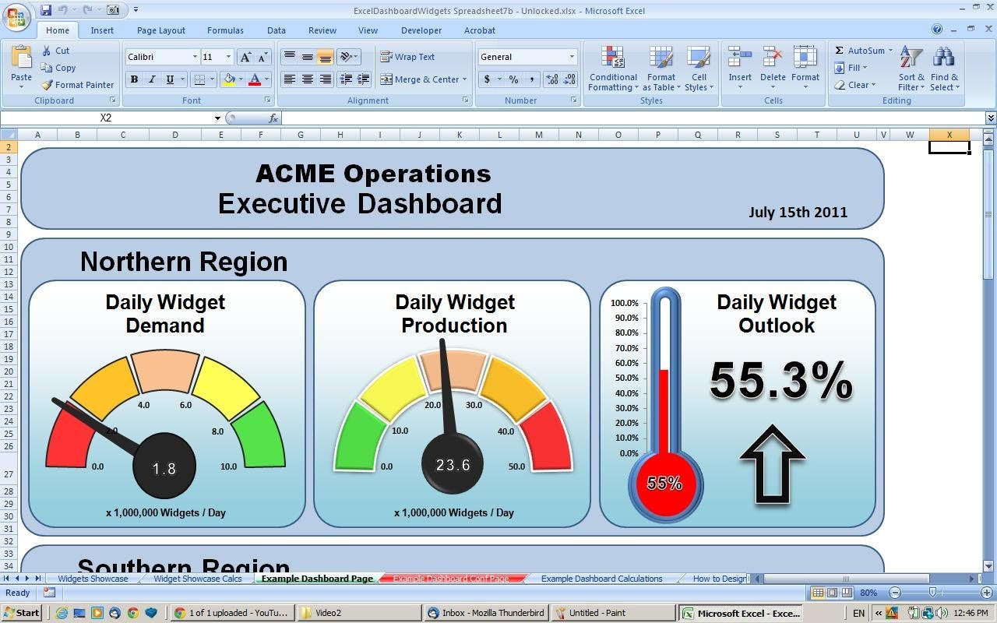
Task: Delete cells button
Action: 773,69
